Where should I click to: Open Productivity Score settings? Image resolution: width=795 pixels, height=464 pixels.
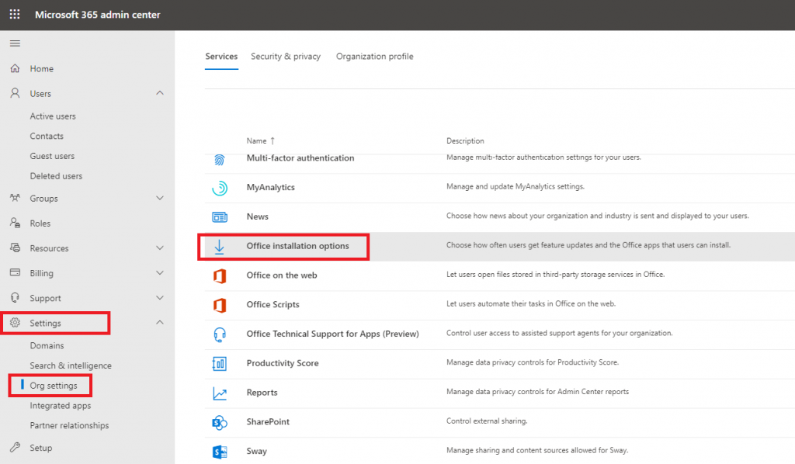click(283, 363)
